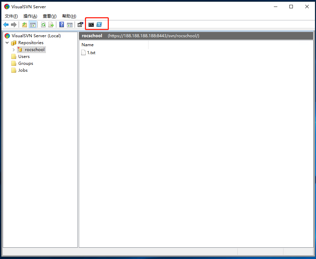This screenshot has height=259, width=316.
Task: Open Help with the question mark icon
Action: tap(62, 24)
